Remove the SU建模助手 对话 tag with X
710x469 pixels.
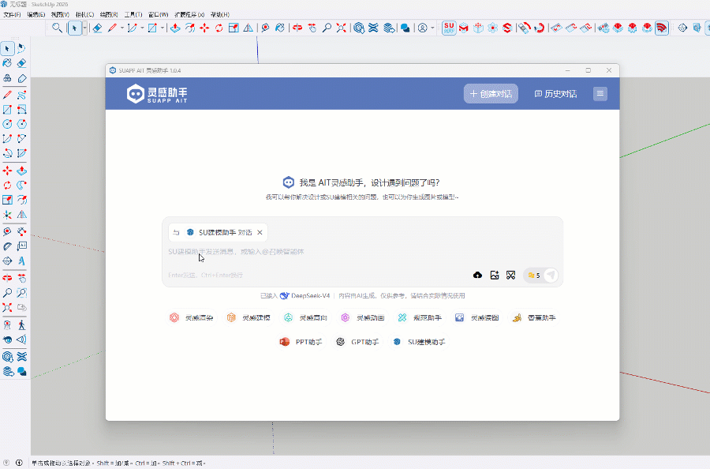260,232
